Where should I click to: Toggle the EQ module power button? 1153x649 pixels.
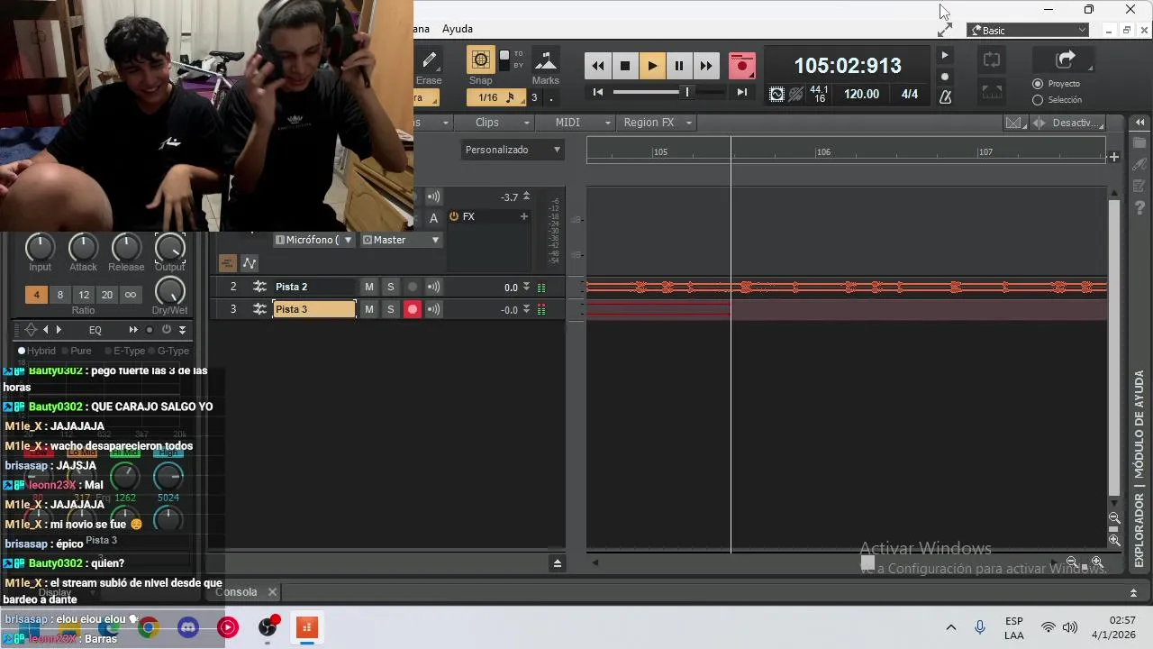click(166, 330)
